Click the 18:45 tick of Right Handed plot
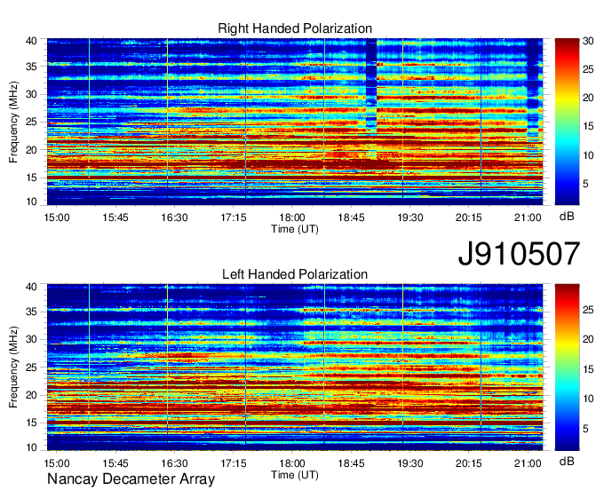This screenshot has width=604, height=490. [351, 217]
